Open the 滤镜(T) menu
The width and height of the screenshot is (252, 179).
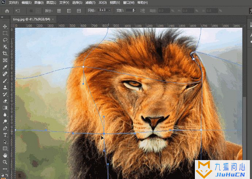(x=90, y=3)
